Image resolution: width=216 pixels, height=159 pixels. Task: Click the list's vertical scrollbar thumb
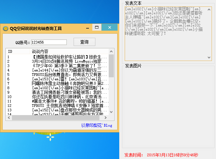pos(111,66)
